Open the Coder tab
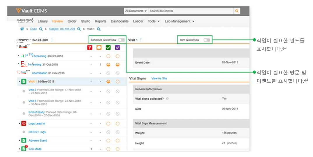 point(72,21)
